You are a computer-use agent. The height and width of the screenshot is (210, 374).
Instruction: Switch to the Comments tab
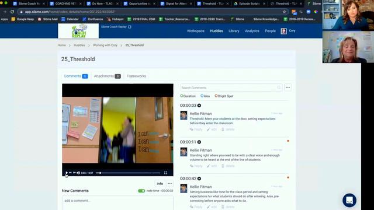[x=76, y=76]
